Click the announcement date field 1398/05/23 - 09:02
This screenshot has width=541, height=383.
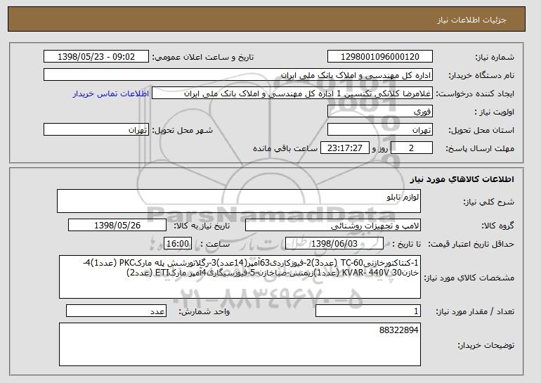click(96, 57)
